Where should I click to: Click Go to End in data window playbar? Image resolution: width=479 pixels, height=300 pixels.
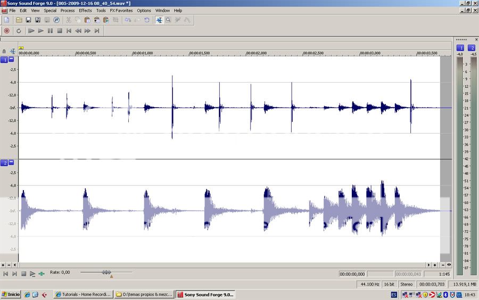[14, 274]
